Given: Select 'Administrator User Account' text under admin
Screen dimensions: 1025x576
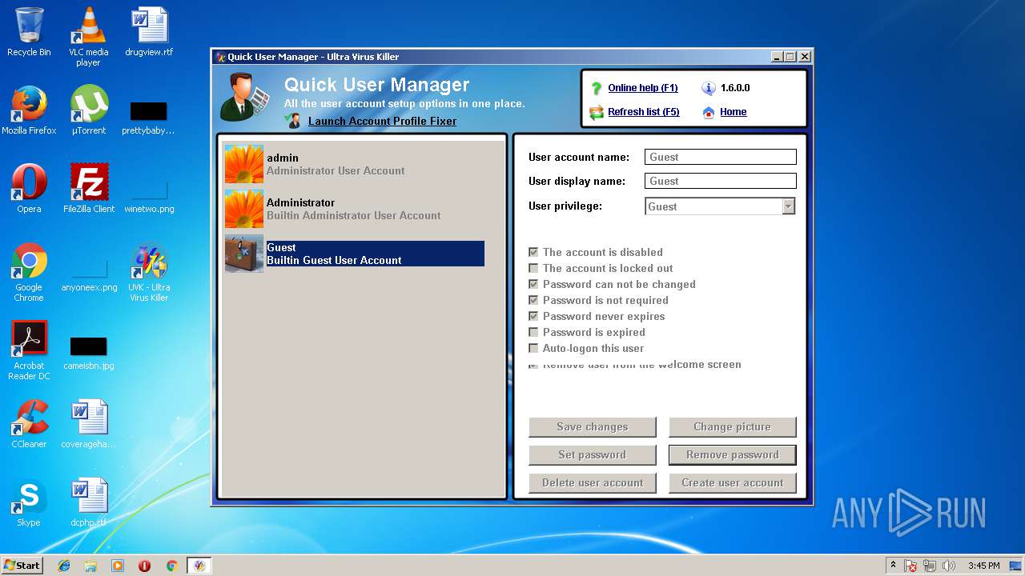Looking at the screenshot, I should pos(336,170).
